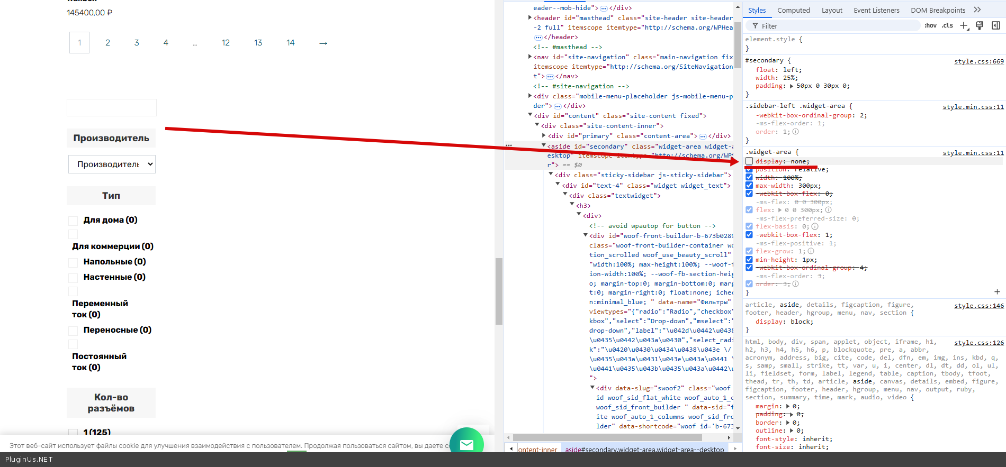This screenshot has width=1006, height=467.
Task: Click the new style rule plus icon
Action: [x=964, y=26]
